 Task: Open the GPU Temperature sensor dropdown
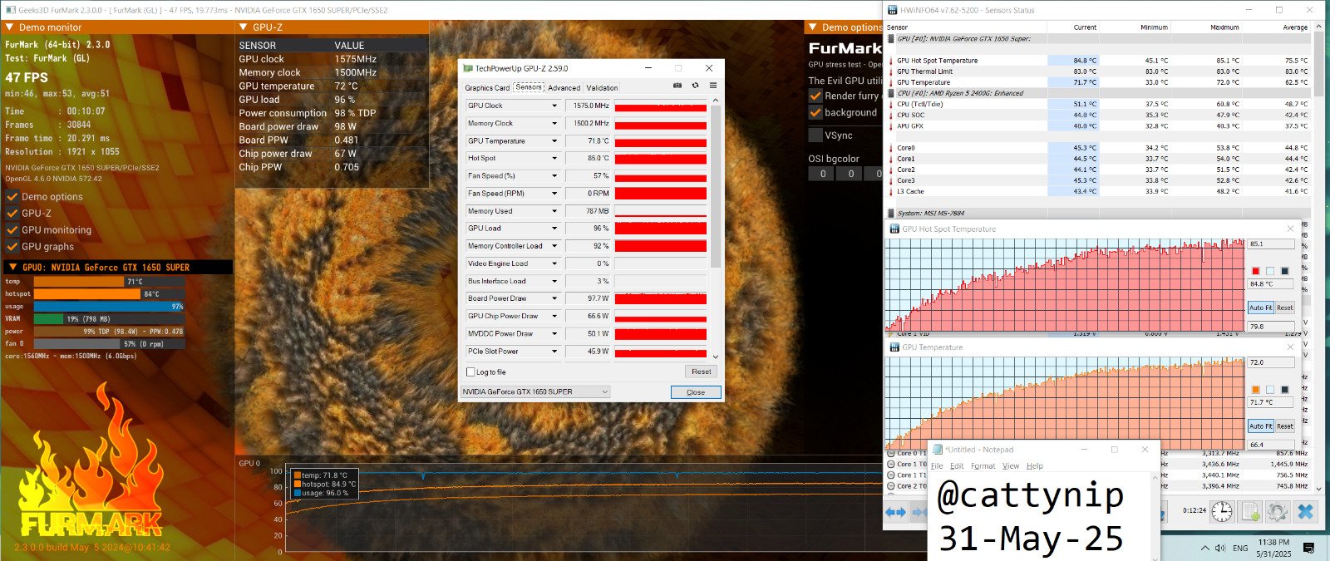click(x=554, y=141)
